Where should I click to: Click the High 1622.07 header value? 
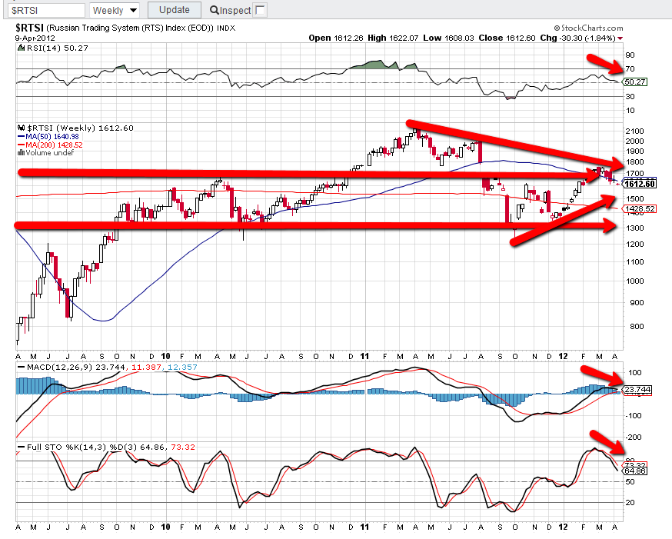point(393,38)
